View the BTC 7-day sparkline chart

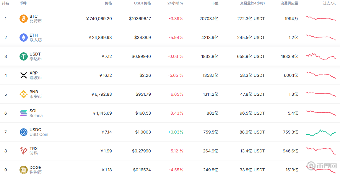321,18
